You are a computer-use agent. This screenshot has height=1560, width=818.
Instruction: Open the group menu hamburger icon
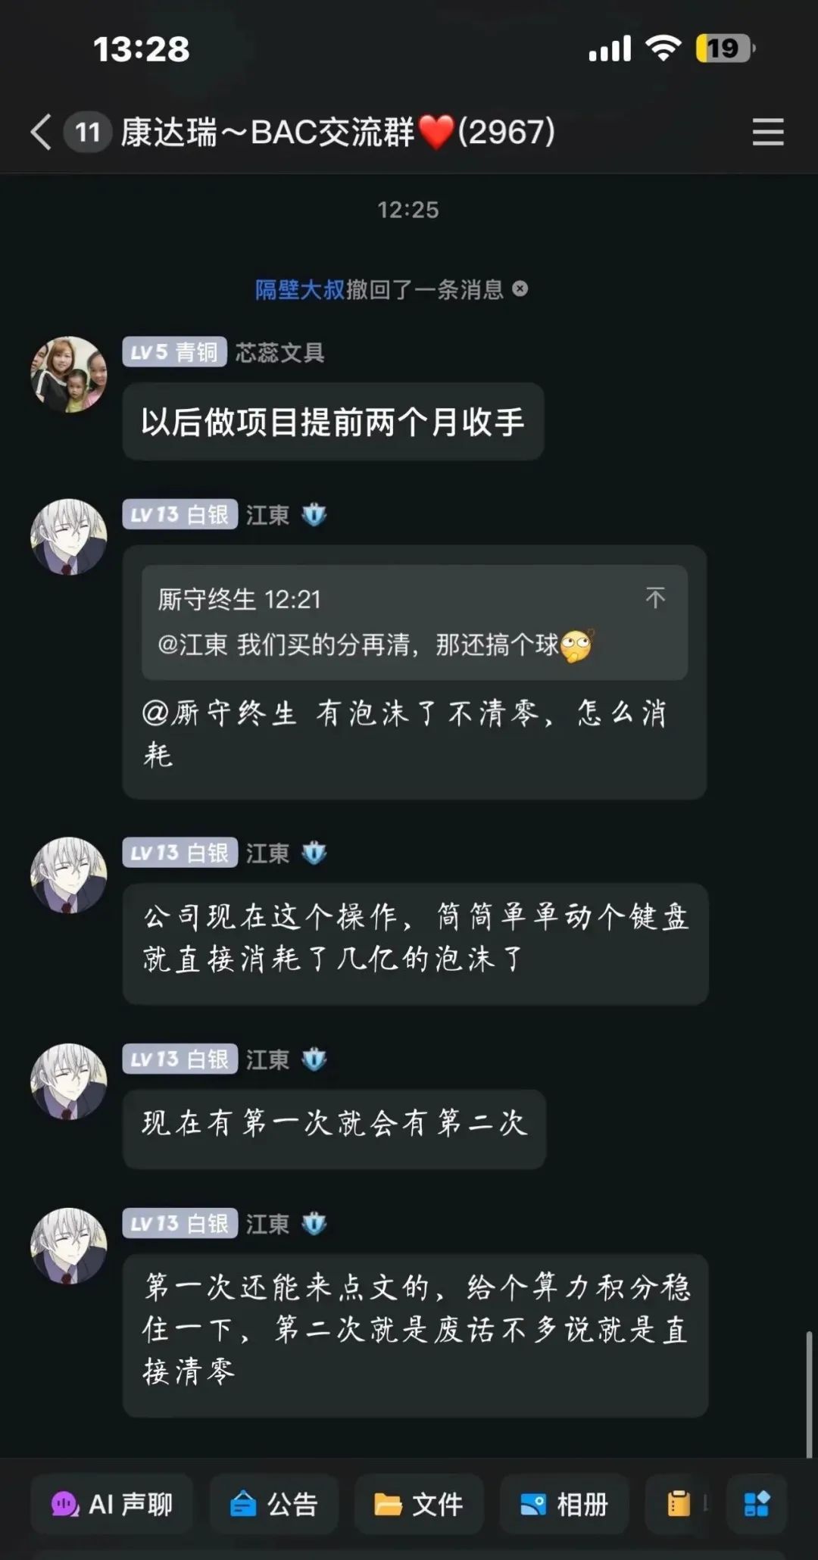[x=768, y=133]
